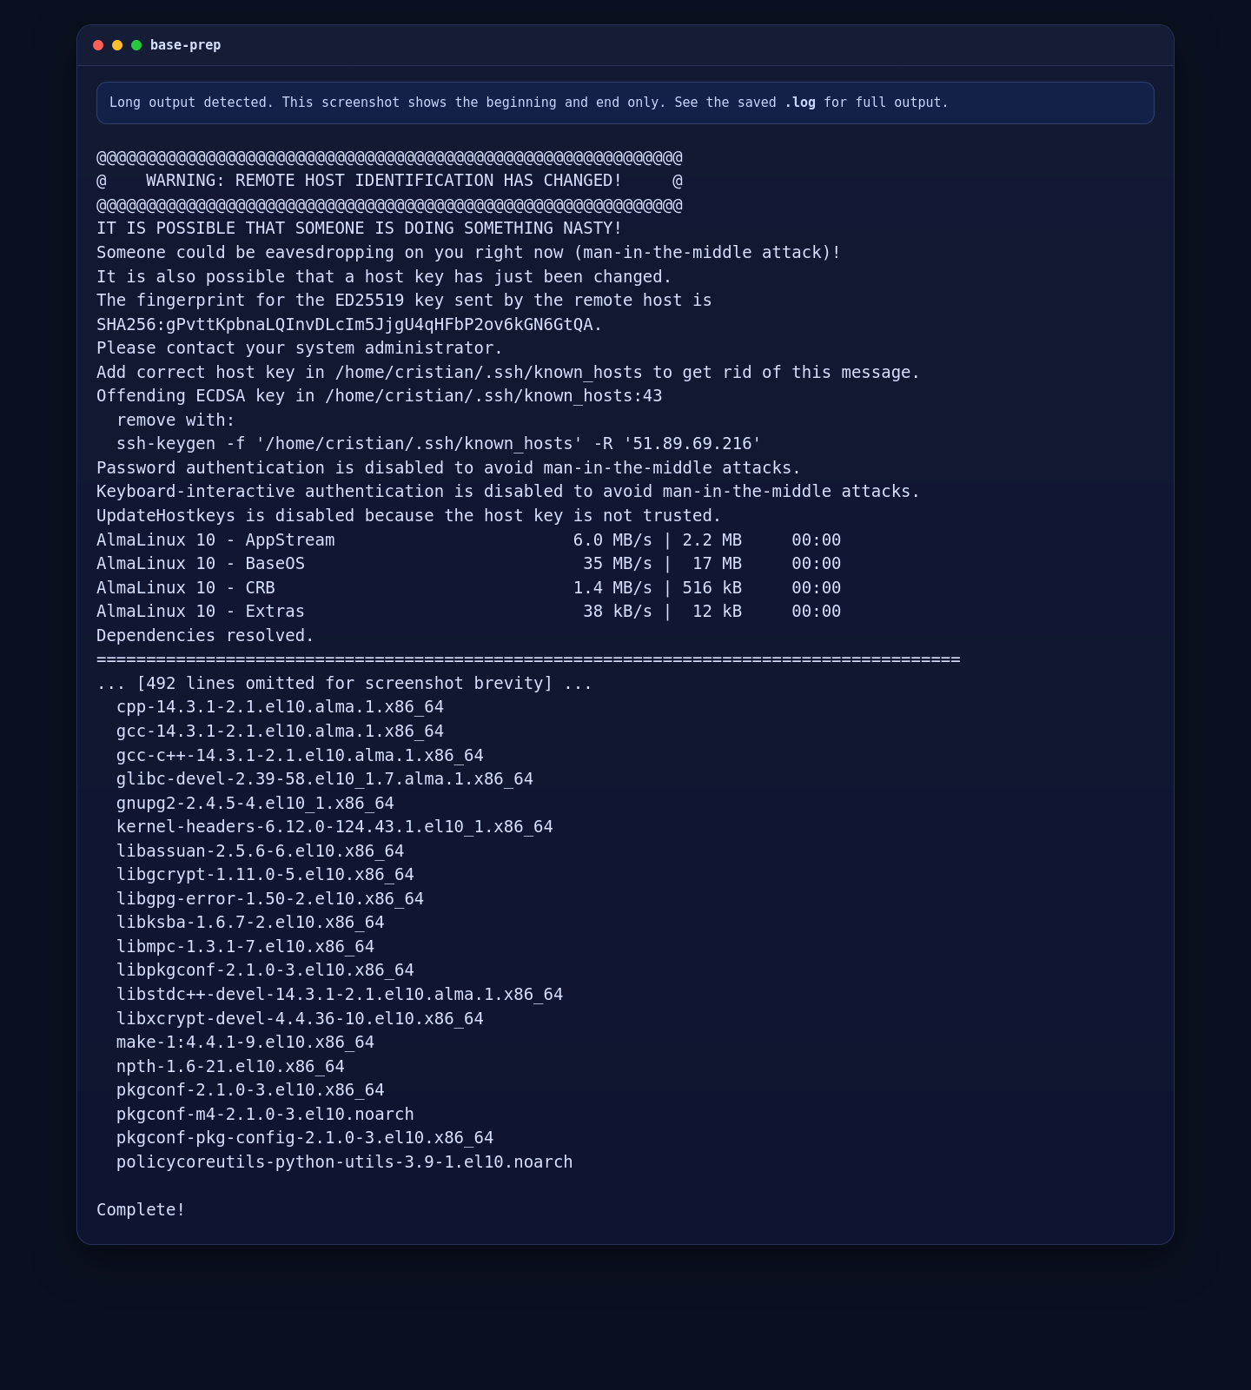Viewport: 1251px width, 1390px height.
Task: Click the green maximize window dot
Action: coord(136,45)
